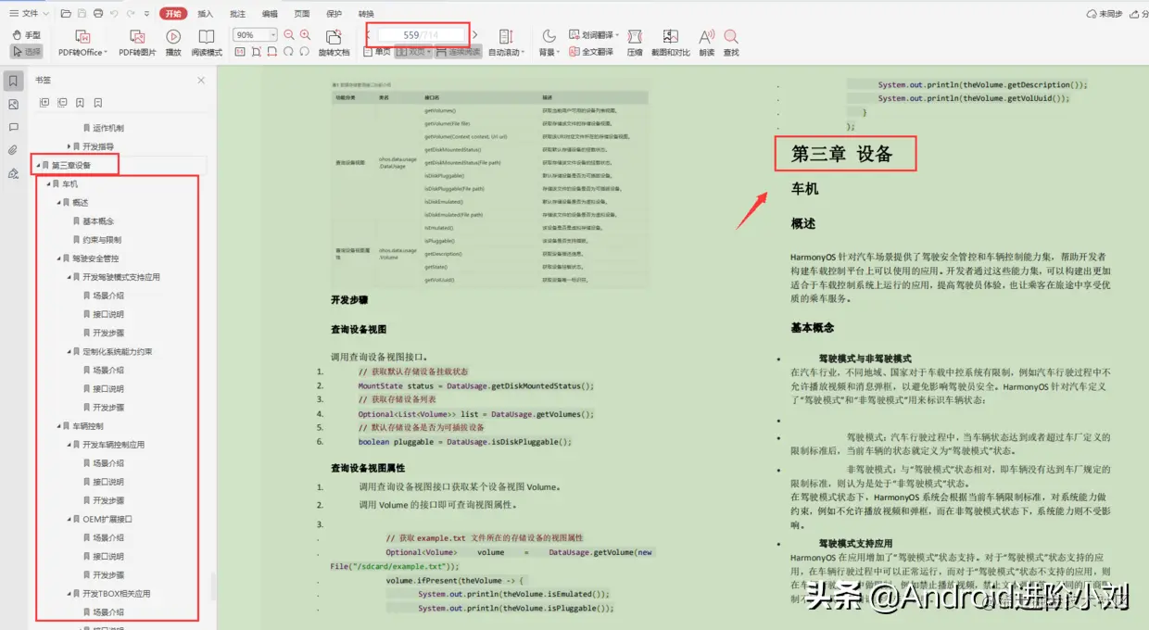Open the zoom percentage dropdown
Screen dimensions: 1149x630
[x=273, y=33]
